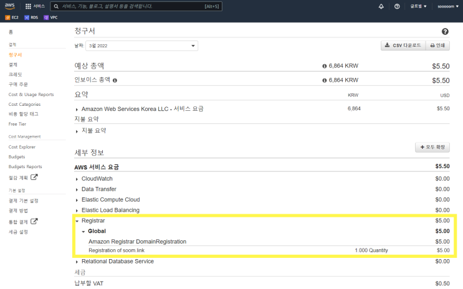Screen dimensions: 463x289
Task: Go to 홈 in billing sidebar
Action: [11, 32]
